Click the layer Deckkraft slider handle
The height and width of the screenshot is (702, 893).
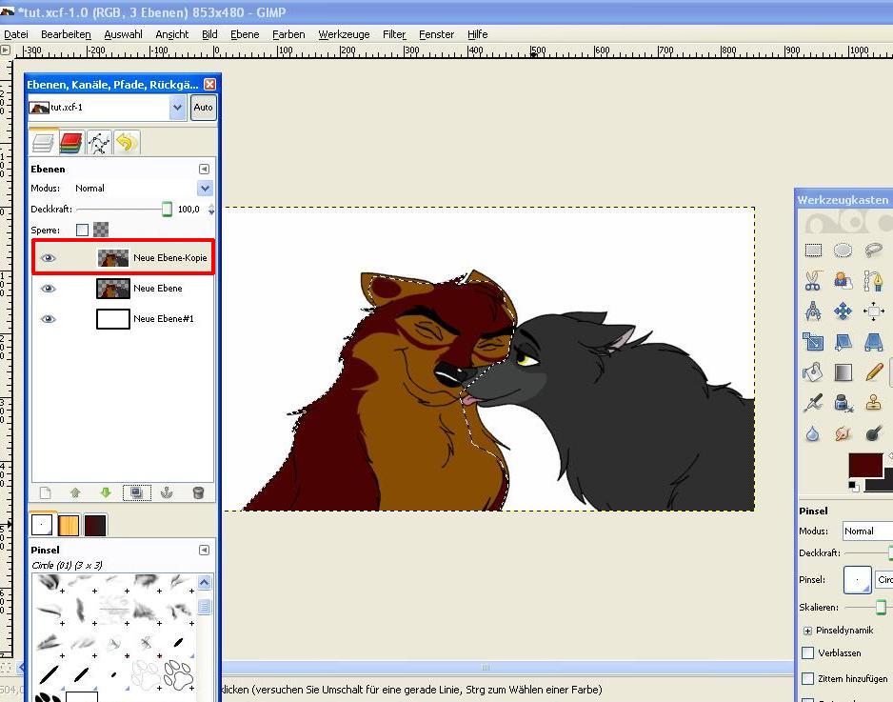(x=167, y=210)
